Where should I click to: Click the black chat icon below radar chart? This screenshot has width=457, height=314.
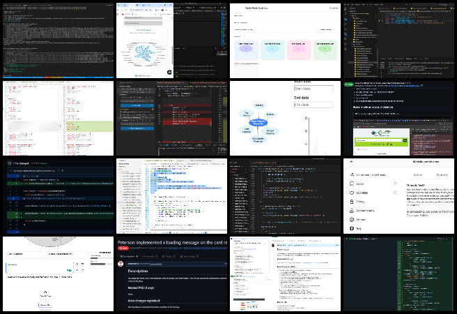(168, 72)
